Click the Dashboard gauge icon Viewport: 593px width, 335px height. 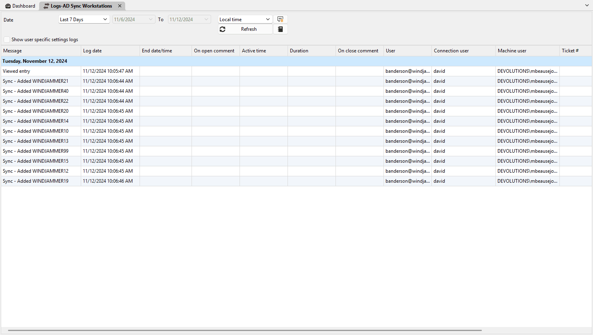(8, 6)
